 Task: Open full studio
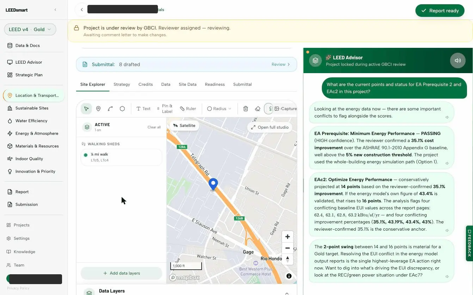(270, 127)
